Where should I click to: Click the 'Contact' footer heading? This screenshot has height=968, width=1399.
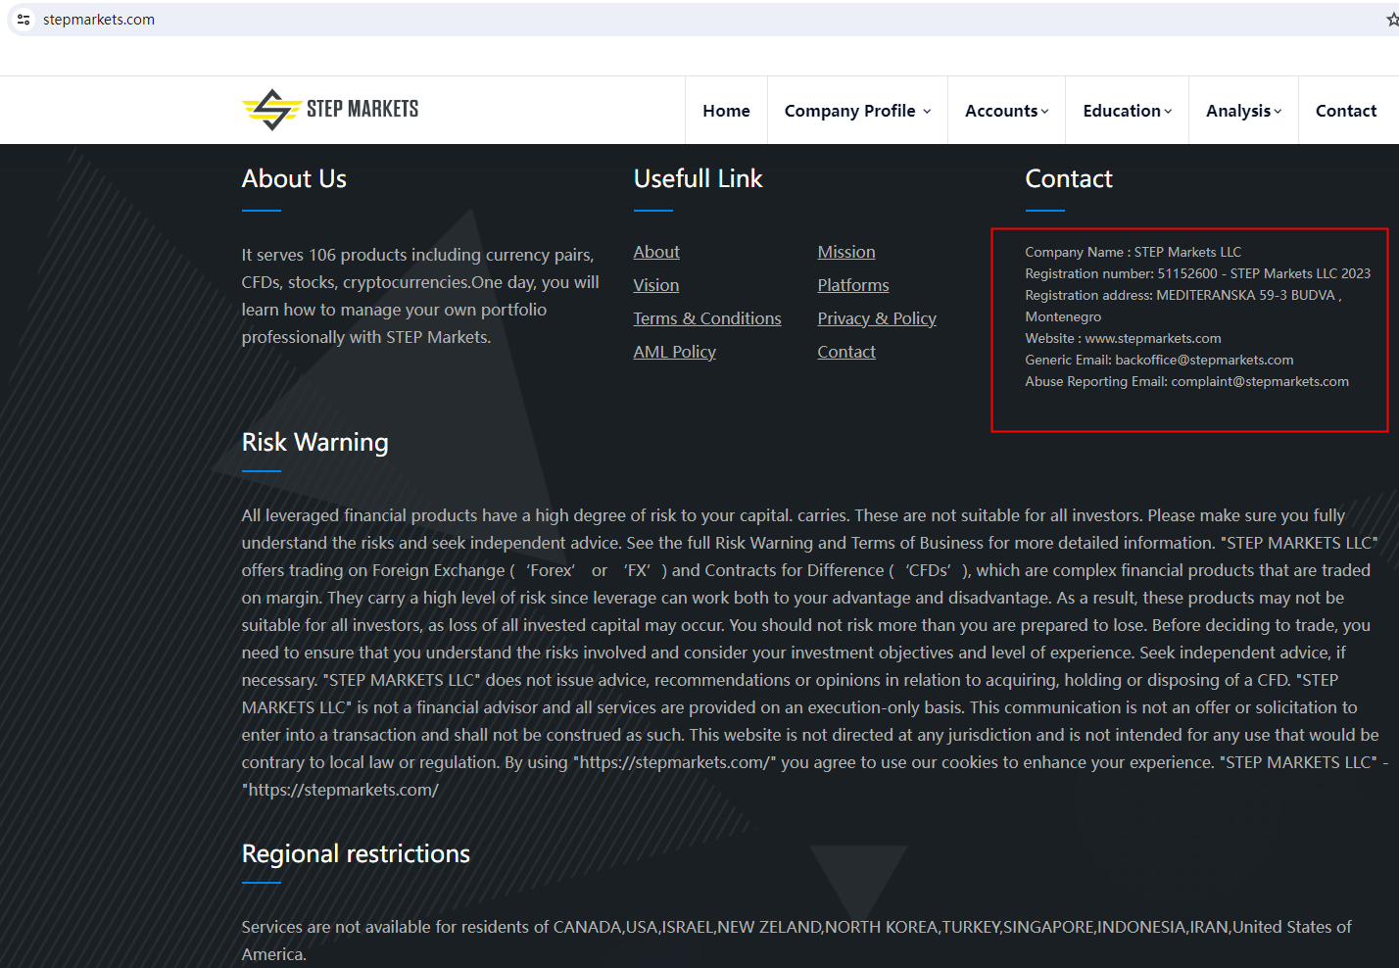1069,178
